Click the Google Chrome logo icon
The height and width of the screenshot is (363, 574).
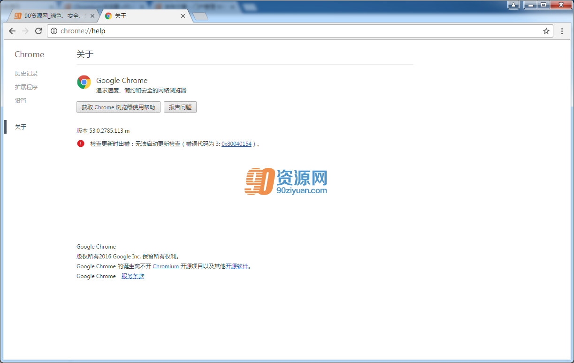click(84, 83)
